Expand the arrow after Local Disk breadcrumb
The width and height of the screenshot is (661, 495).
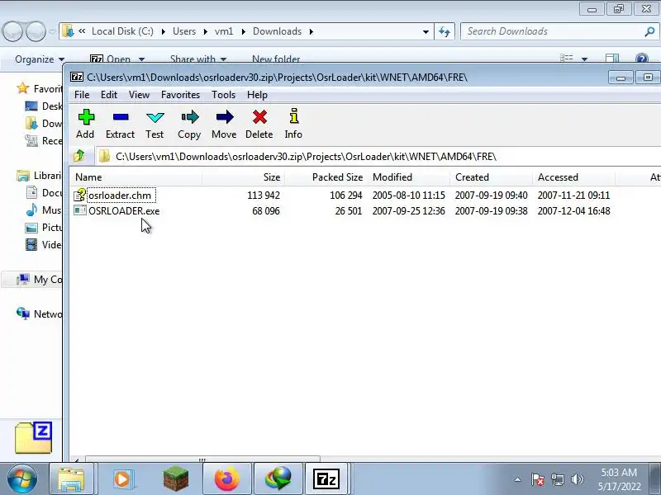pos(163,31)
